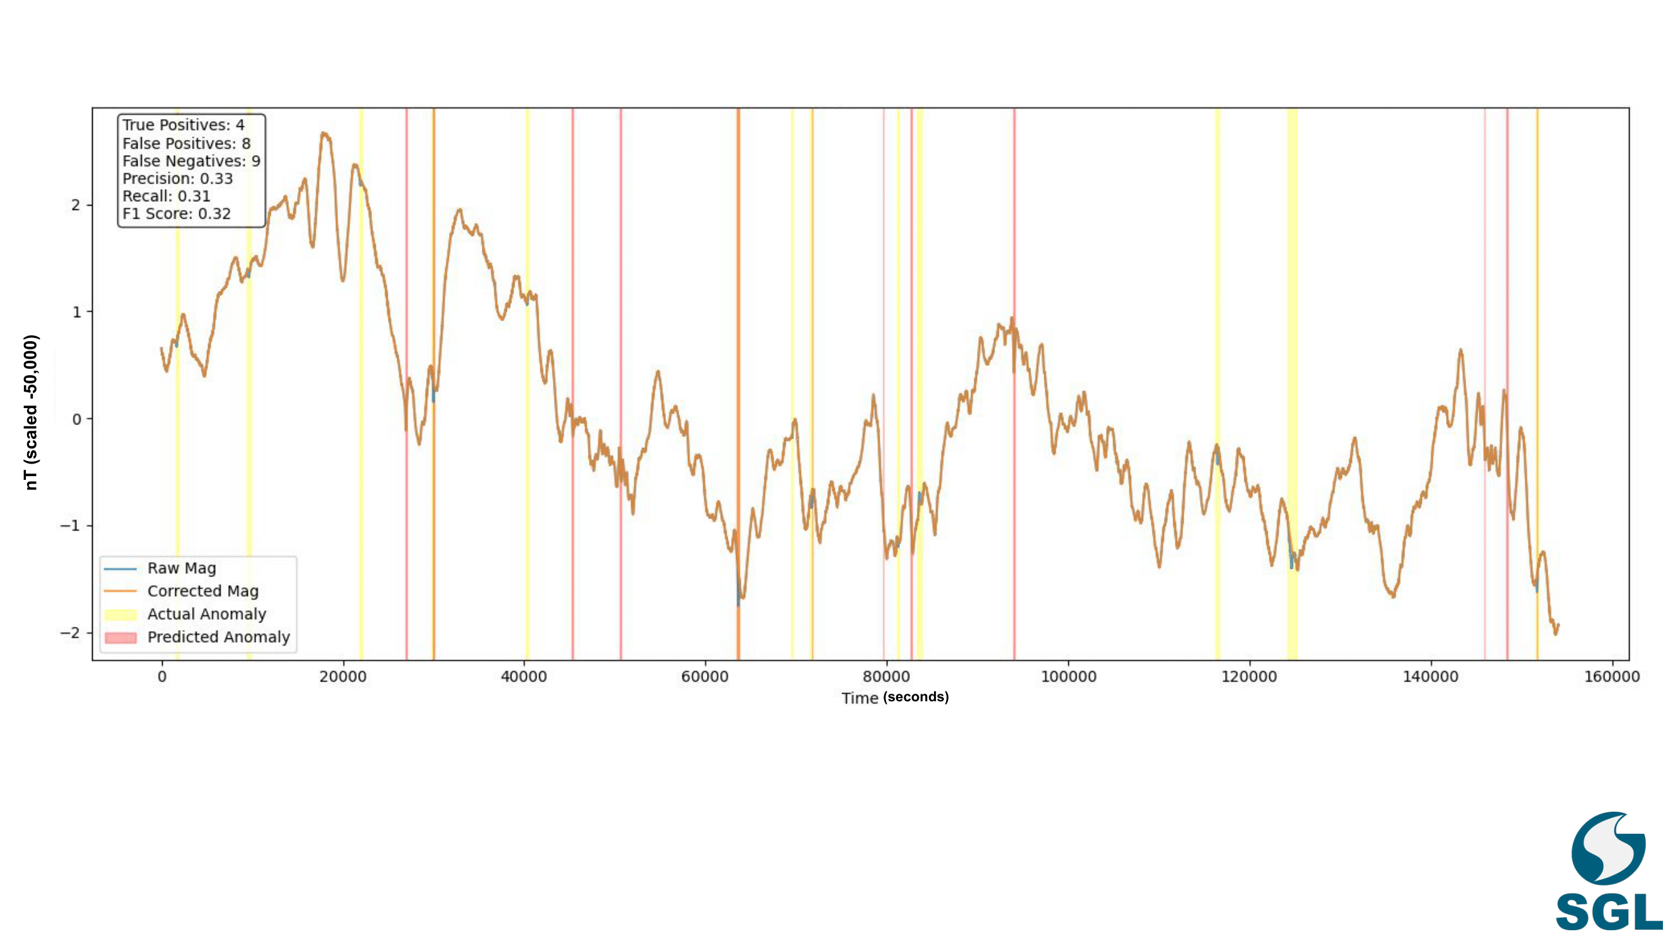The image size is (1680, 946).
Task: Click the Raw Mag legend entry
Action: click(160, 568)
